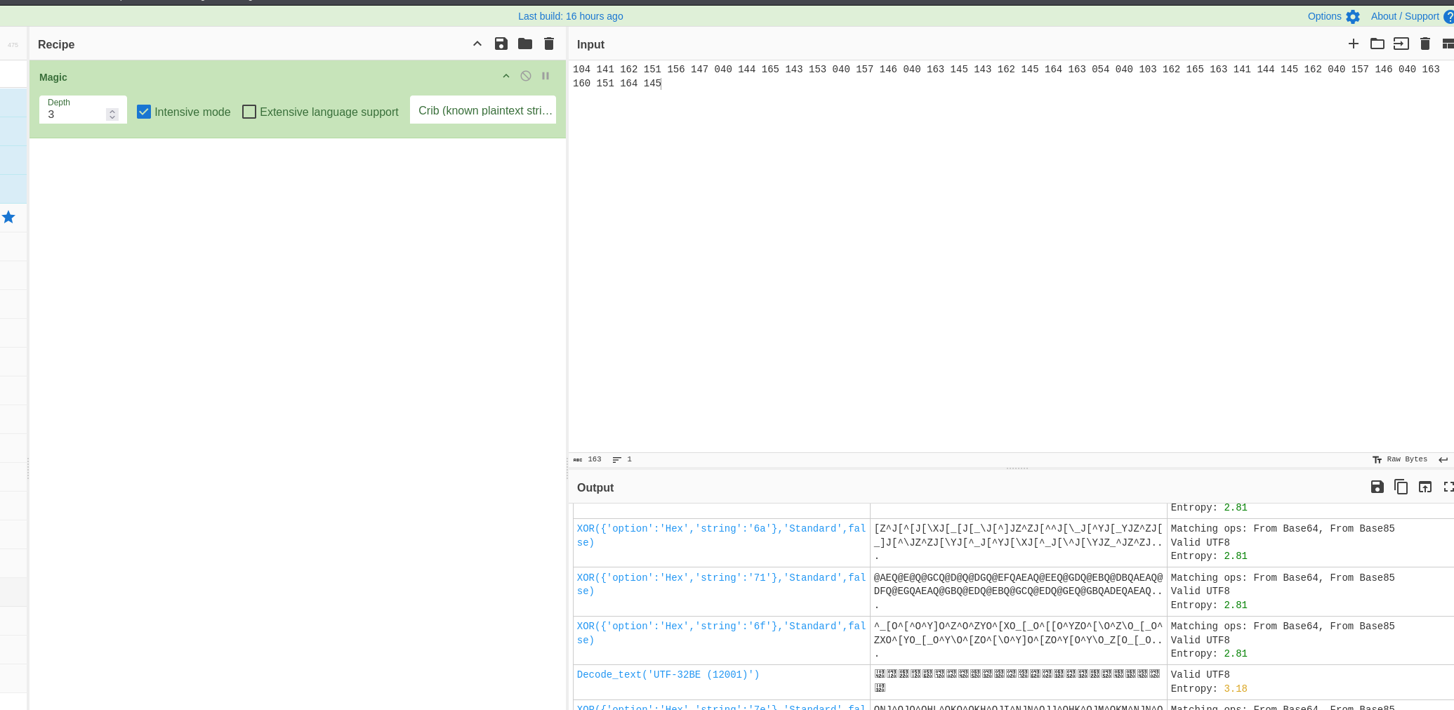Click the favourites star in the sidebar

pyautogui.click(x=8, y=217)
